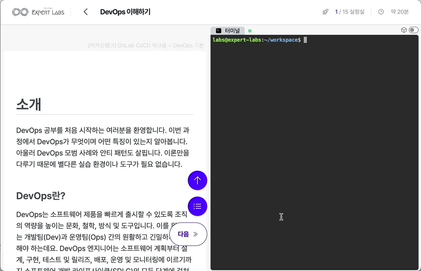
Task: Go back using the left chevron arrow
Action: 86,12
